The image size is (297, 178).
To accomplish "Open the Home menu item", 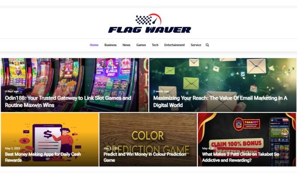I will pos(94,45).
